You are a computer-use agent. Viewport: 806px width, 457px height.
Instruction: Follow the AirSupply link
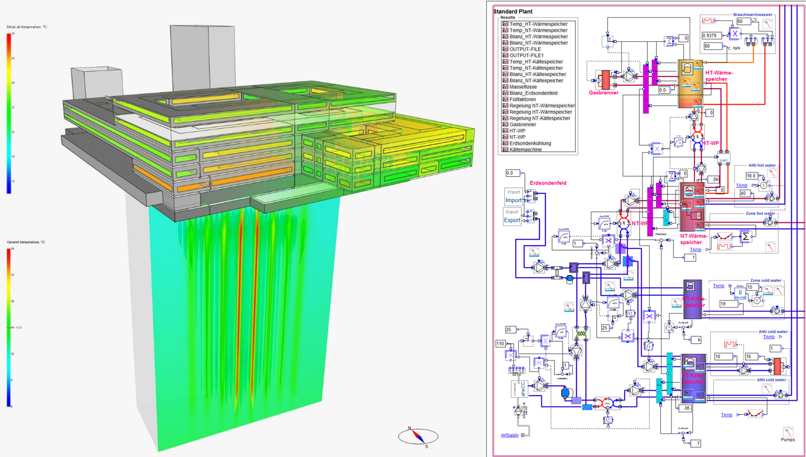(x=509, y=435)
